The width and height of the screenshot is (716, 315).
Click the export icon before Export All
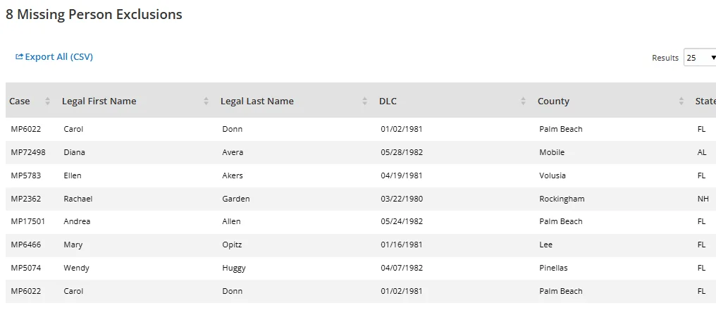(x=19, y=57)
